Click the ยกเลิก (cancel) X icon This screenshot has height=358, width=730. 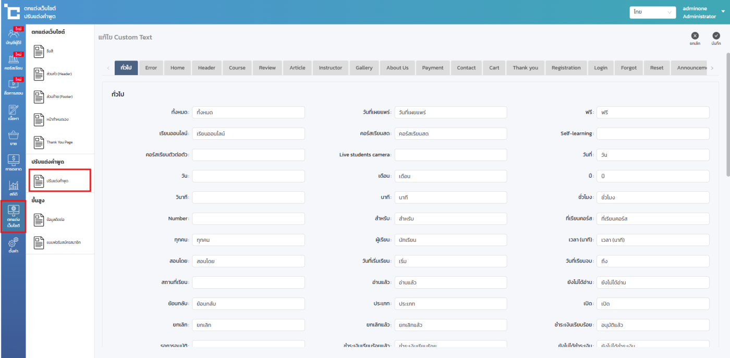[695, 36]
